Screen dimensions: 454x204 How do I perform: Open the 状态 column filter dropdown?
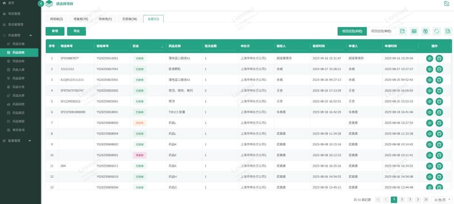coord(162,47)
